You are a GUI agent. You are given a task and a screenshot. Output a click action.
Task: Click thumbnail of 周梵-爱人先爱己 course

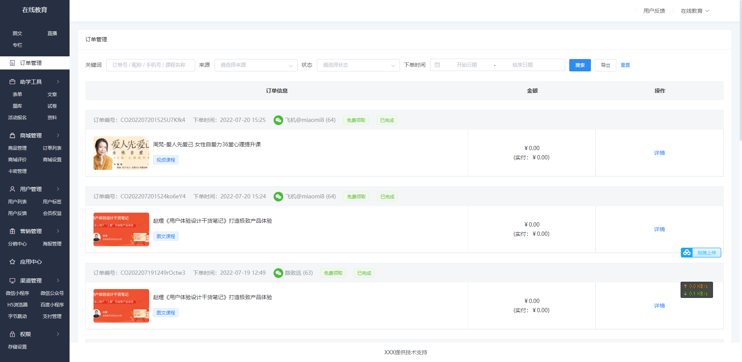[x=121, y=153]
